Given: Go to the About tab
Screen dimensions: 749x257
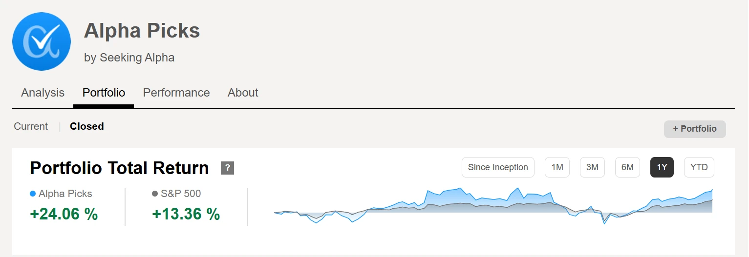Looking at the screenshot, I should 243,93.
